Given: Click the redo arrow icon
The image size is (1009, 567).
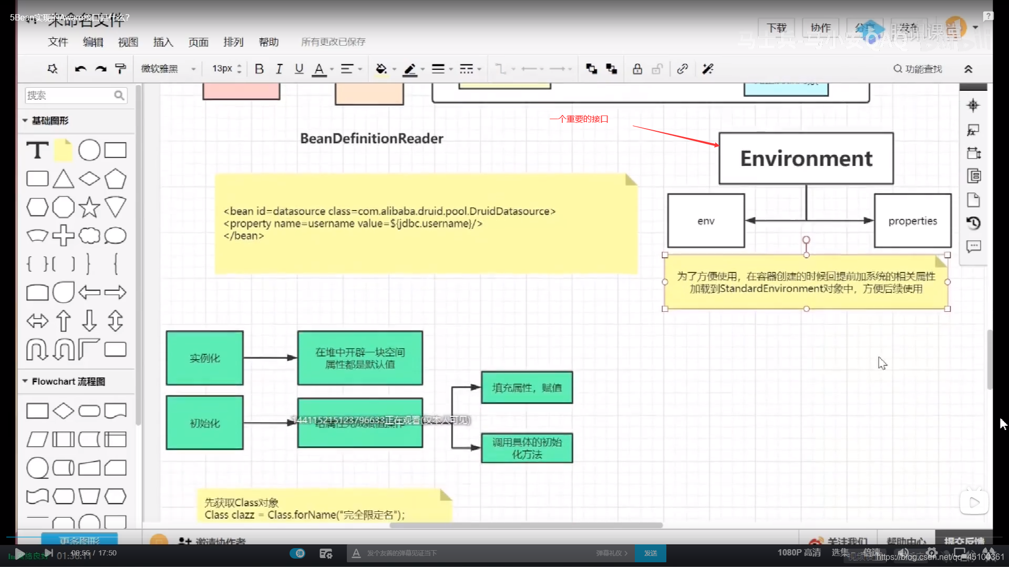Looking at the screenshot, I should 101,69.
